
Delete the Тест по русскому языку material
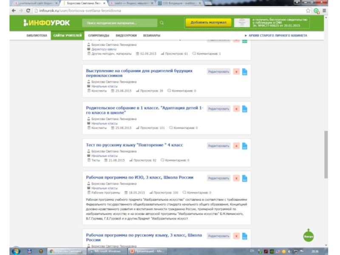[x=236, y=146]
